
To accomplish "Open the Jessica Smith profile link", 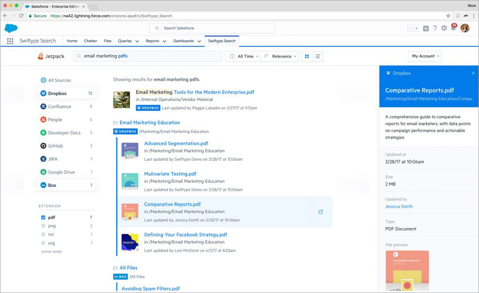I will pos(399,207).
